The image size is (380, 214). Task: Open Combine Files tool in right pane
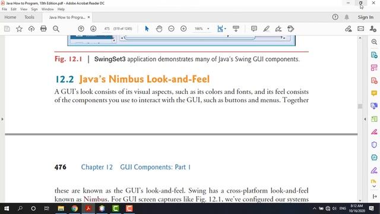click(374, 106)
